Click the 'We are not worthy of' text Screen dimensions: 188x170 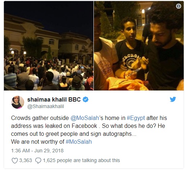click(x=38, y=142)
